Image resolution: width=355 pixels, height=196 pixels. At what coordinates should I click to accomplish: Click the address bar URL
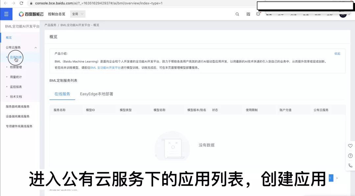[x=99, y=3]
